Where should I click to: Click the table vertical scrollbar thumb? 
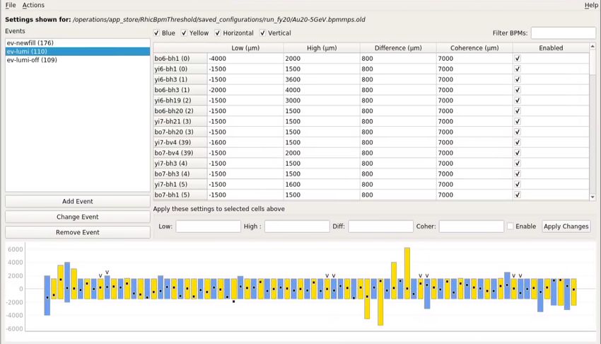point(593,62)
